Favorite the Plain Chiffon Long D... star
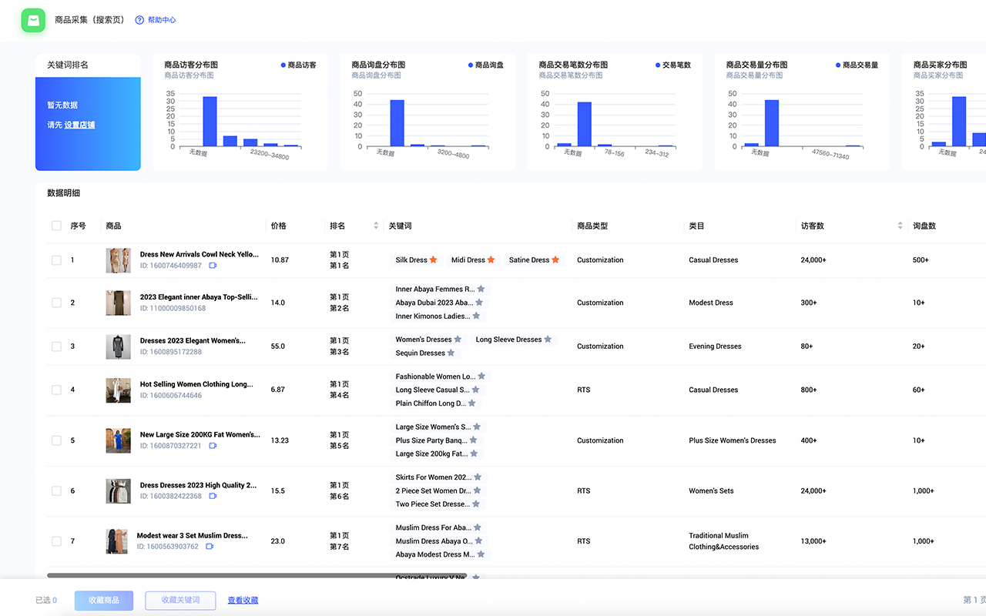Image resolution: width=986 pixels, height=616 pixels. click(472, 403)
